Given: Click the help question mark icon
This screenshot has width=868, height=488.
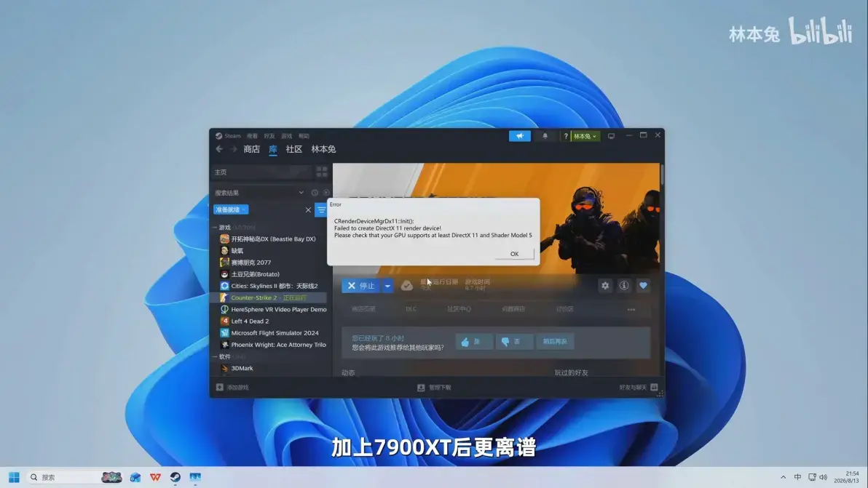Looking at the screenshot, I should [x=566, y=136].
